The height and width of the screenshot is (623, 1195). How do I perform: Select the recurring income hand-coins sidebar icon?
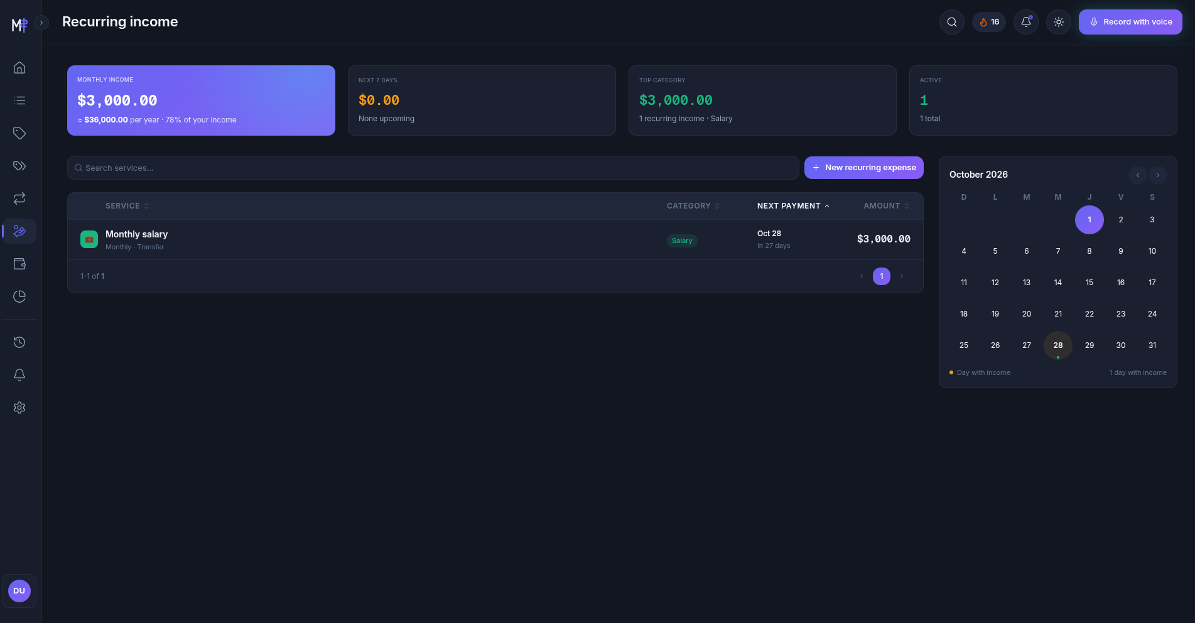[19, 231]
